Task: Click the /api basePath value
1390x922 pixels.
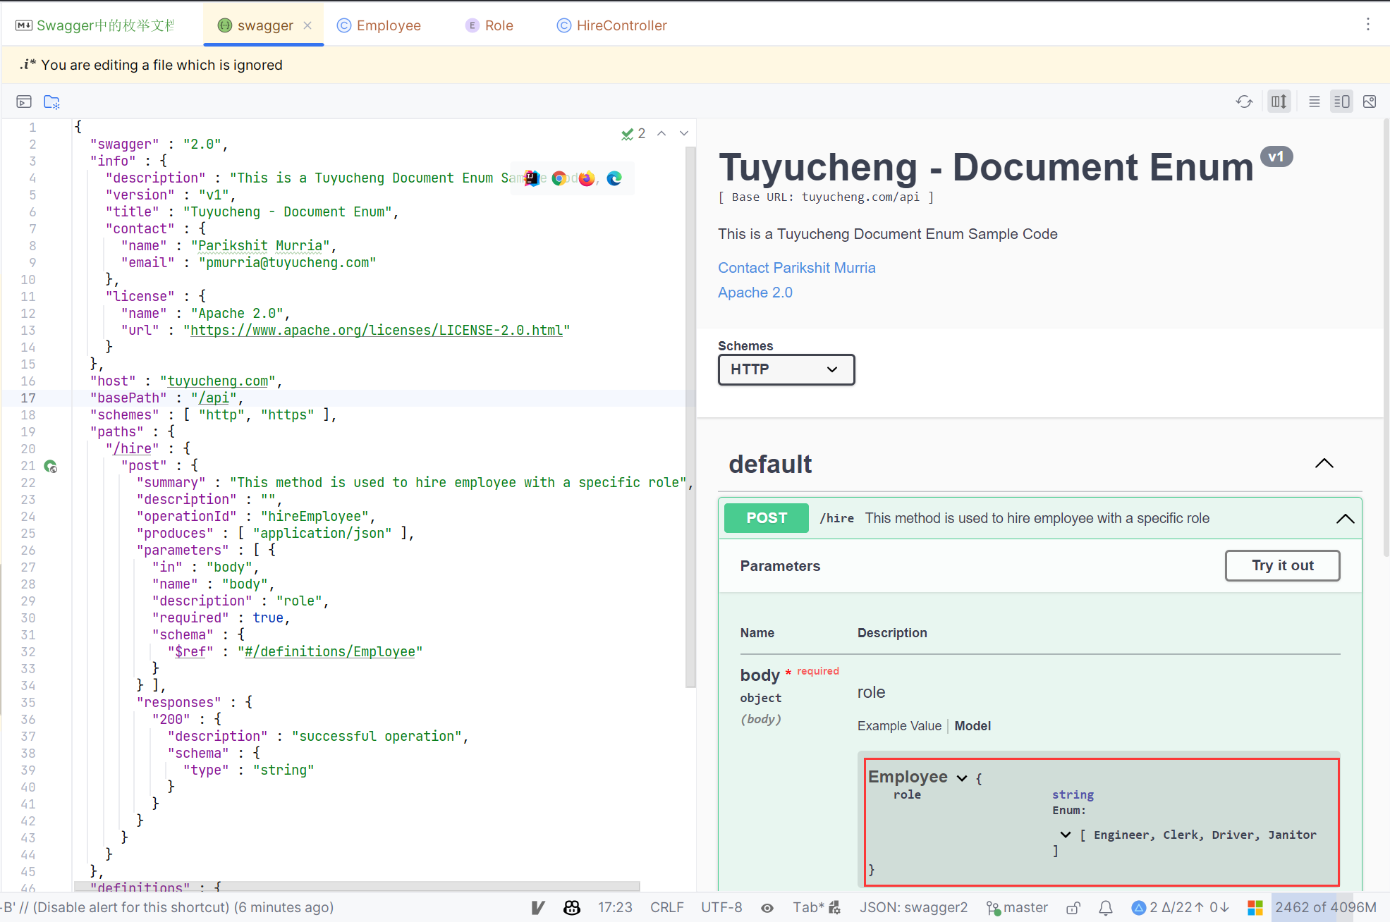Action: click(214, 398)
